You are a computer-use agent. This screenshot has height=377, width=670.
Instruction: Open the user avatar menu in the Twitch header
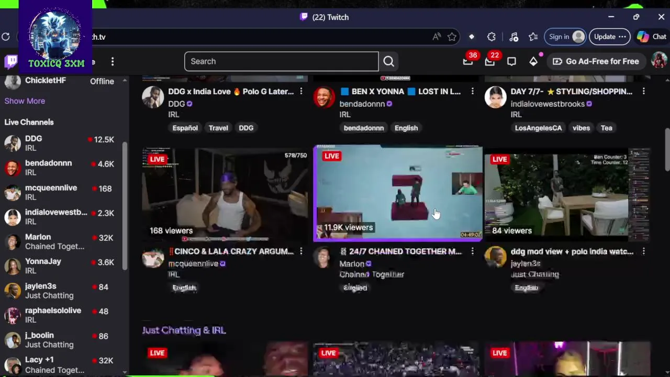click(x=659, y=61)
